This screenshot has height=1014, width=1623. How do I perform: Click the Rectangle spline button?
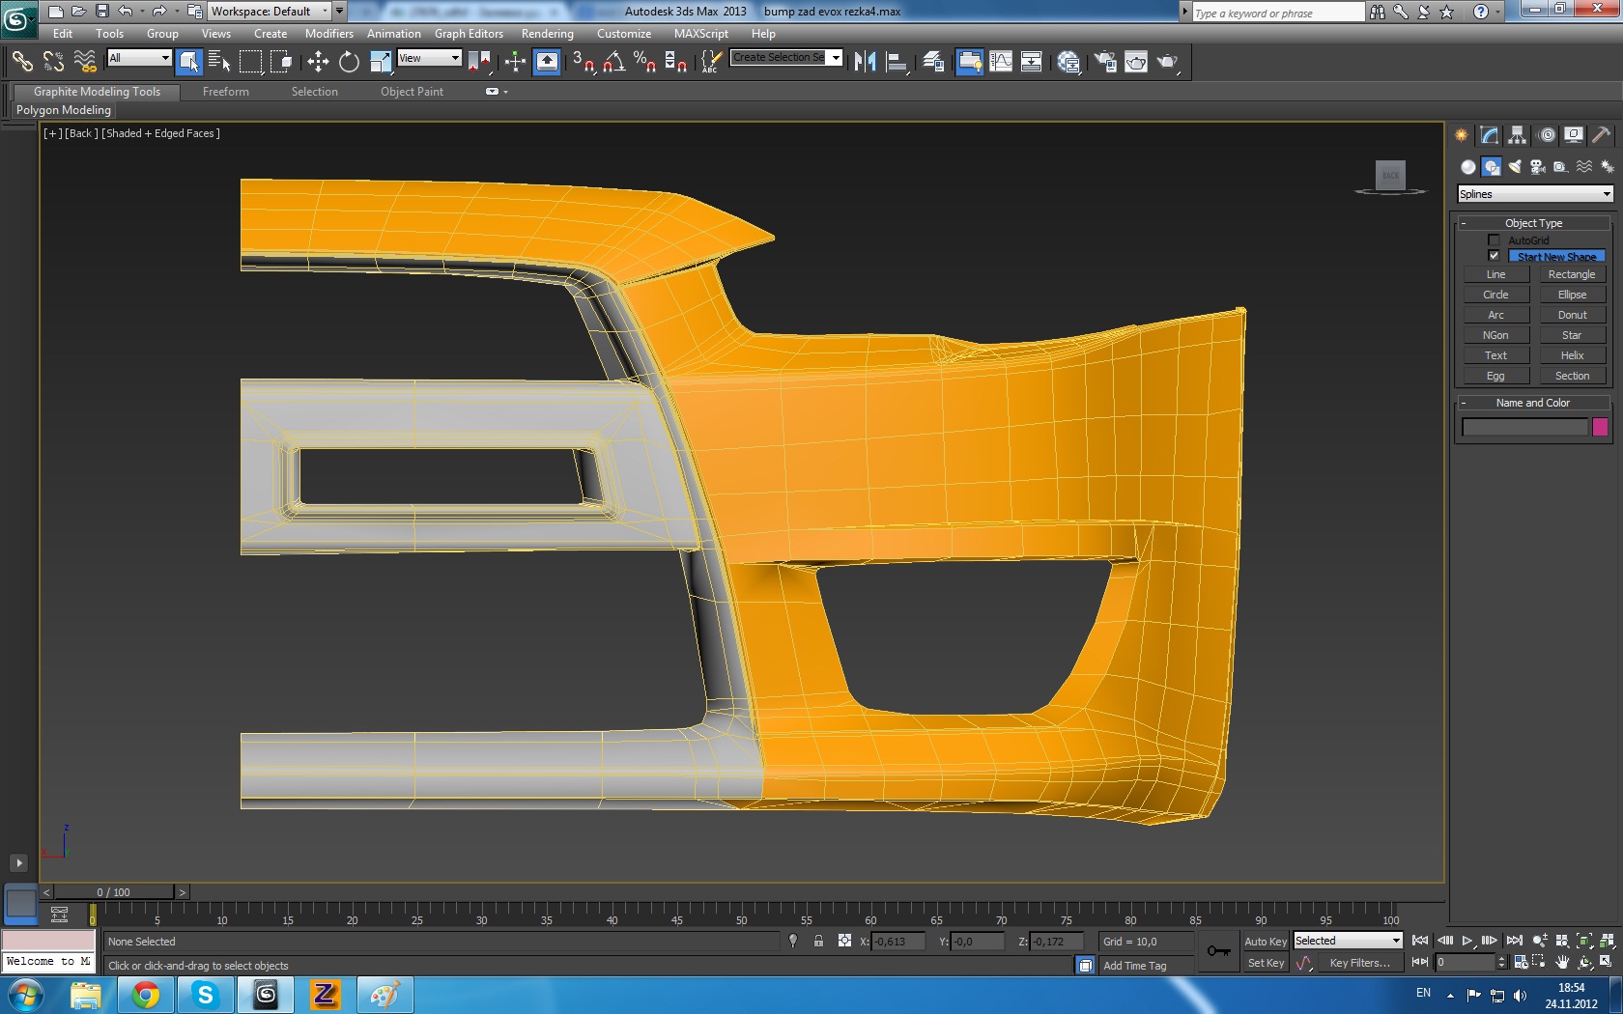point(1571,274)
